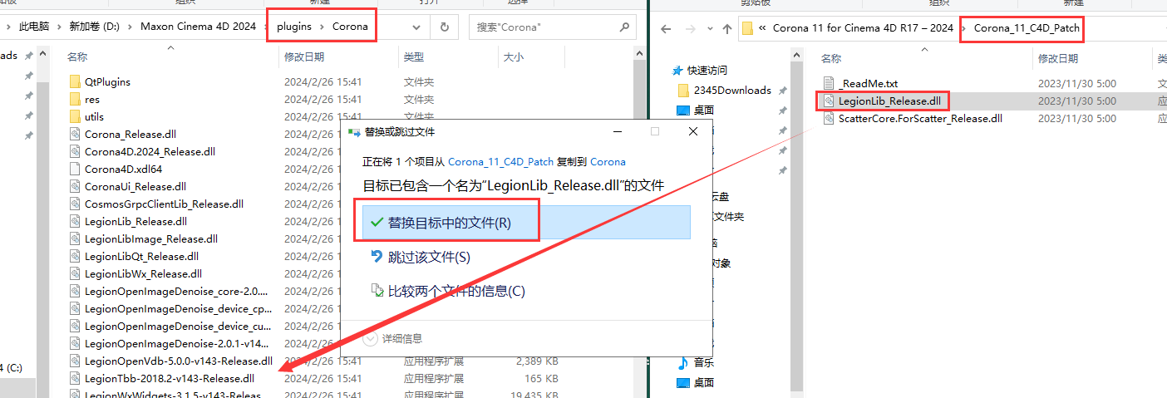
Task: Open Corona destination link in dialog
Action: (x=608, y=161)
